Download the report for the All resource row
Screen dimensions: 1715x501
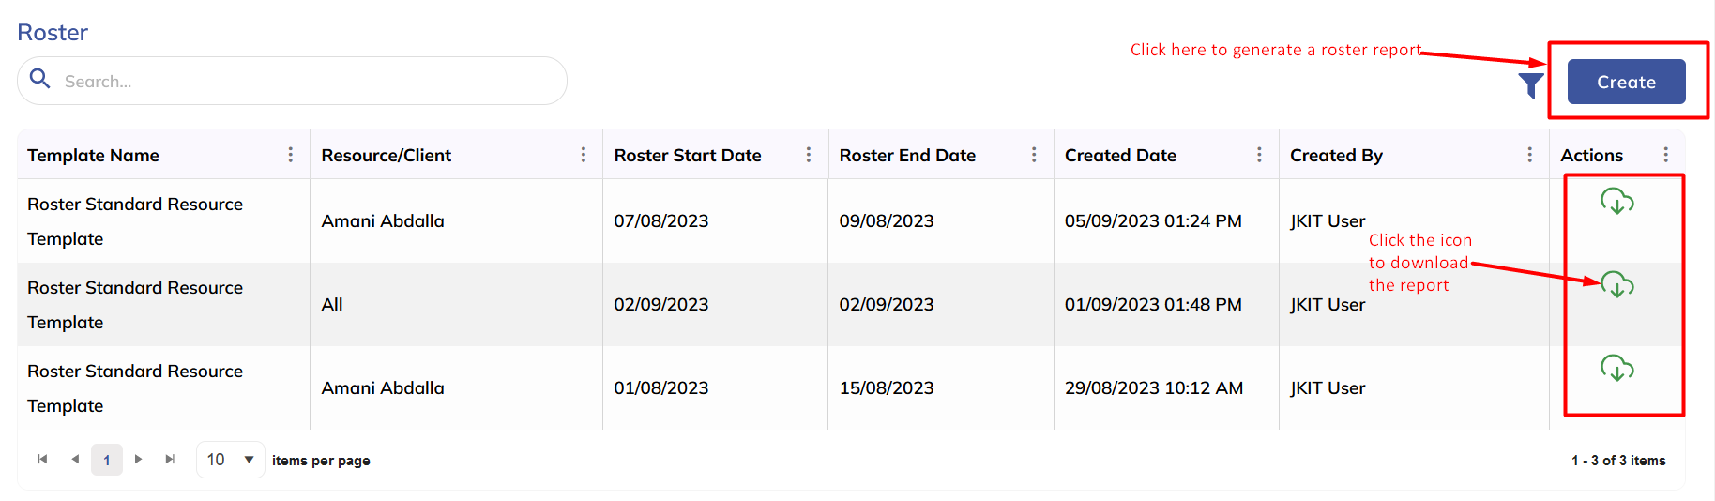(x=1616, y=284)
